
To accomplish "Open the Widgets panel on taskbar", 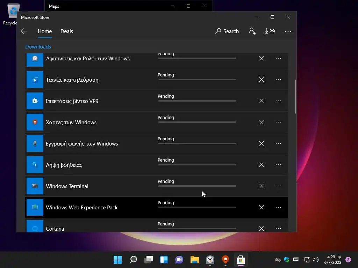I will click(x=164, y=260).
